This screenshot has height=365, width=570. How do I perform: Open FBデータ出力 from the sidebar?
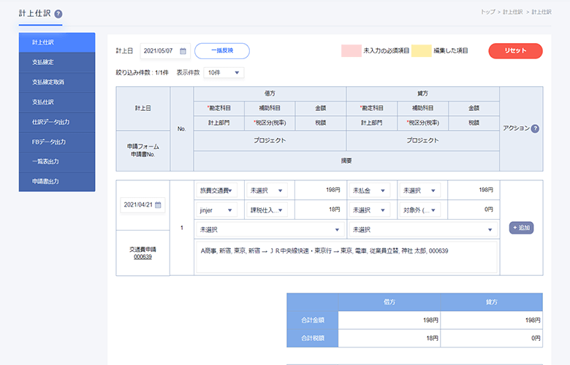click(57, 142)
